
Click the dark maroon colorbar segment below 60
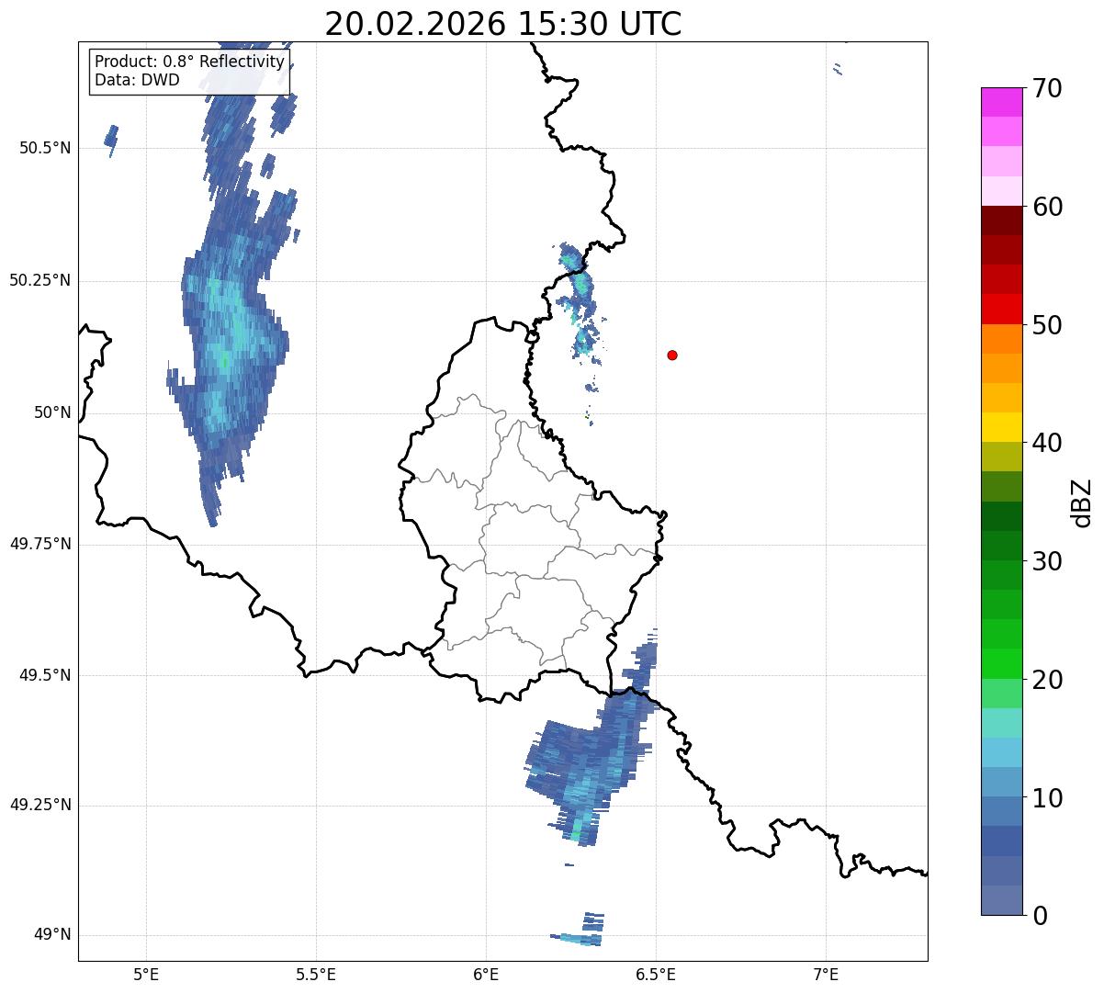click(1002, 220)
